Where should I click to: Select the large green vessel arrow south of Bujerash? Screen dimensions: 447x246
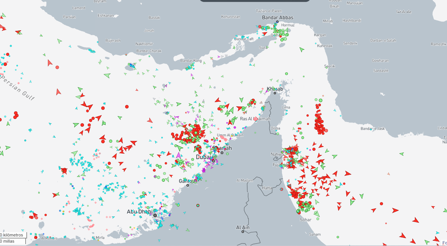click(107, 75)
